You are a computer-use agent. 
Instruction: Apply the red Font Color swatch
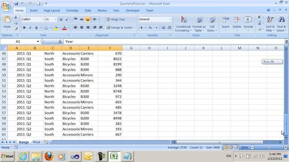(x=64, y=28)
